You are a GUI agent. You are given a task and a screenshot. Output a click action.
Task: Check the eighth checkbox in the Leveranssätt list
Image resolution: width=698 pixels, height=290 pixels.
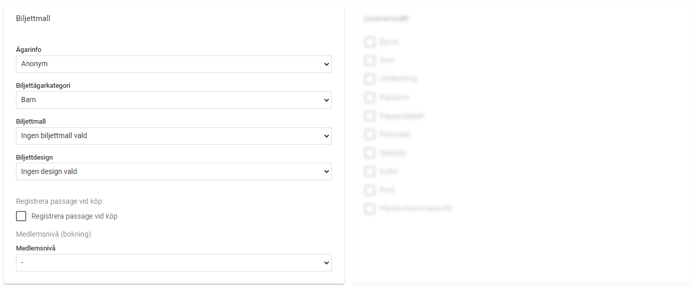click(x=369, y=171)
